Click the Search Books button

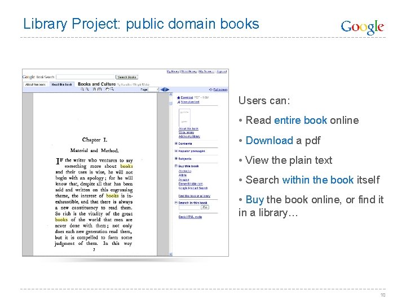click(127, 77)
